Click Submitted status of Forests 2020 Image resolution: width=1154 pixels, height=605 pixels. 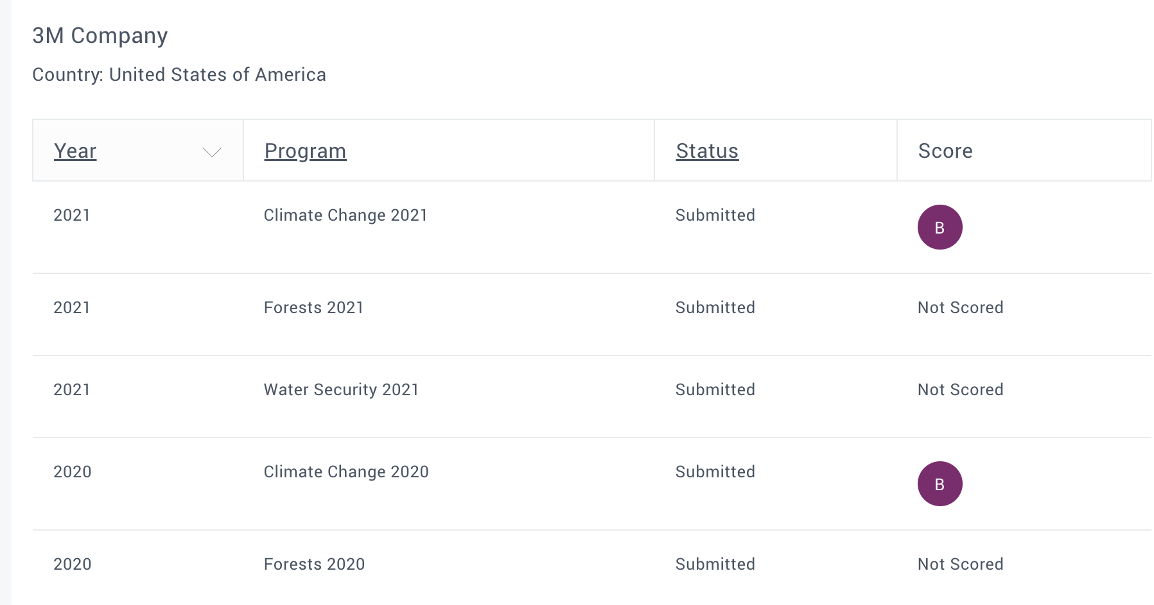click(x=715, y=564)
